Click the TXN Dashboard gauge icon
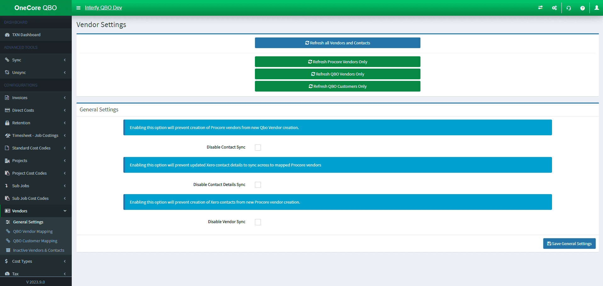Viewport: 603px width, 286px height. (7, 35)
